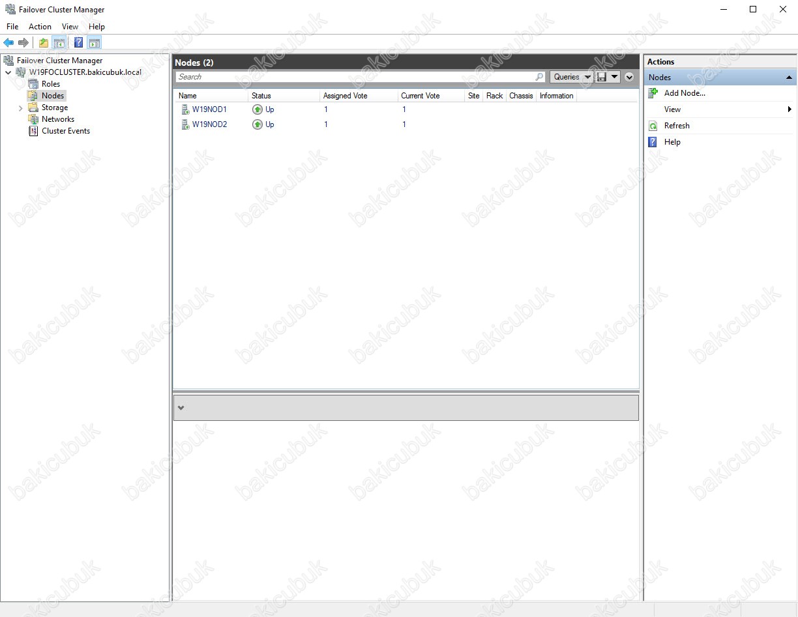The height and width of the screenshot is (617, 798).
Task: Click Add Node... in the Actions pane
Action: click(x=685, y=93)
